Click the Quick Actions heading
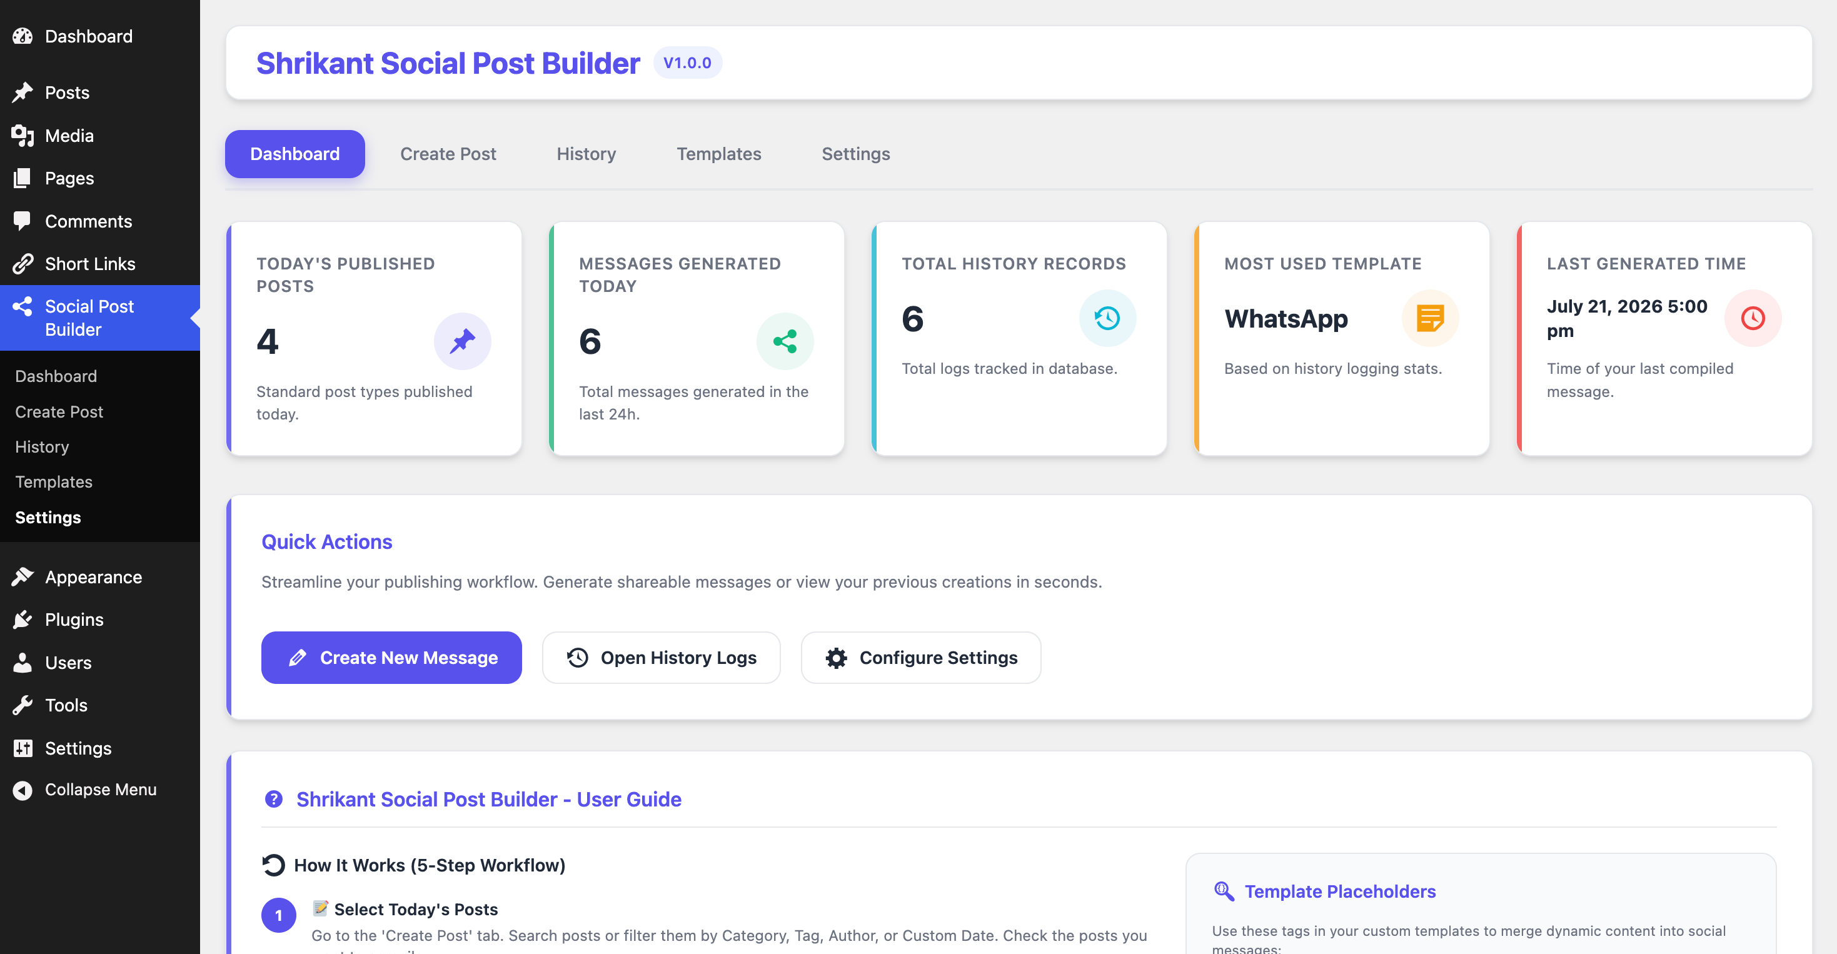Viewport: 1837px width, 954px height. tap(326, 542)
